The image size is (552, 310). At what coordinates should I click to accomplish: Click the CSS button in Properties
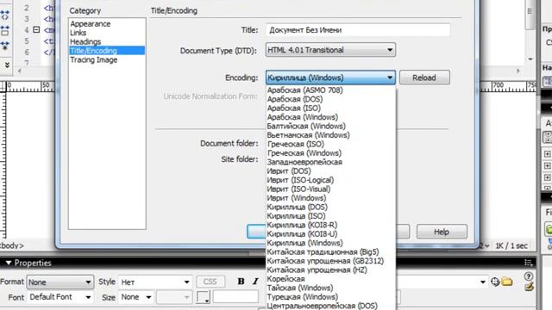click(x=210, y=282)
